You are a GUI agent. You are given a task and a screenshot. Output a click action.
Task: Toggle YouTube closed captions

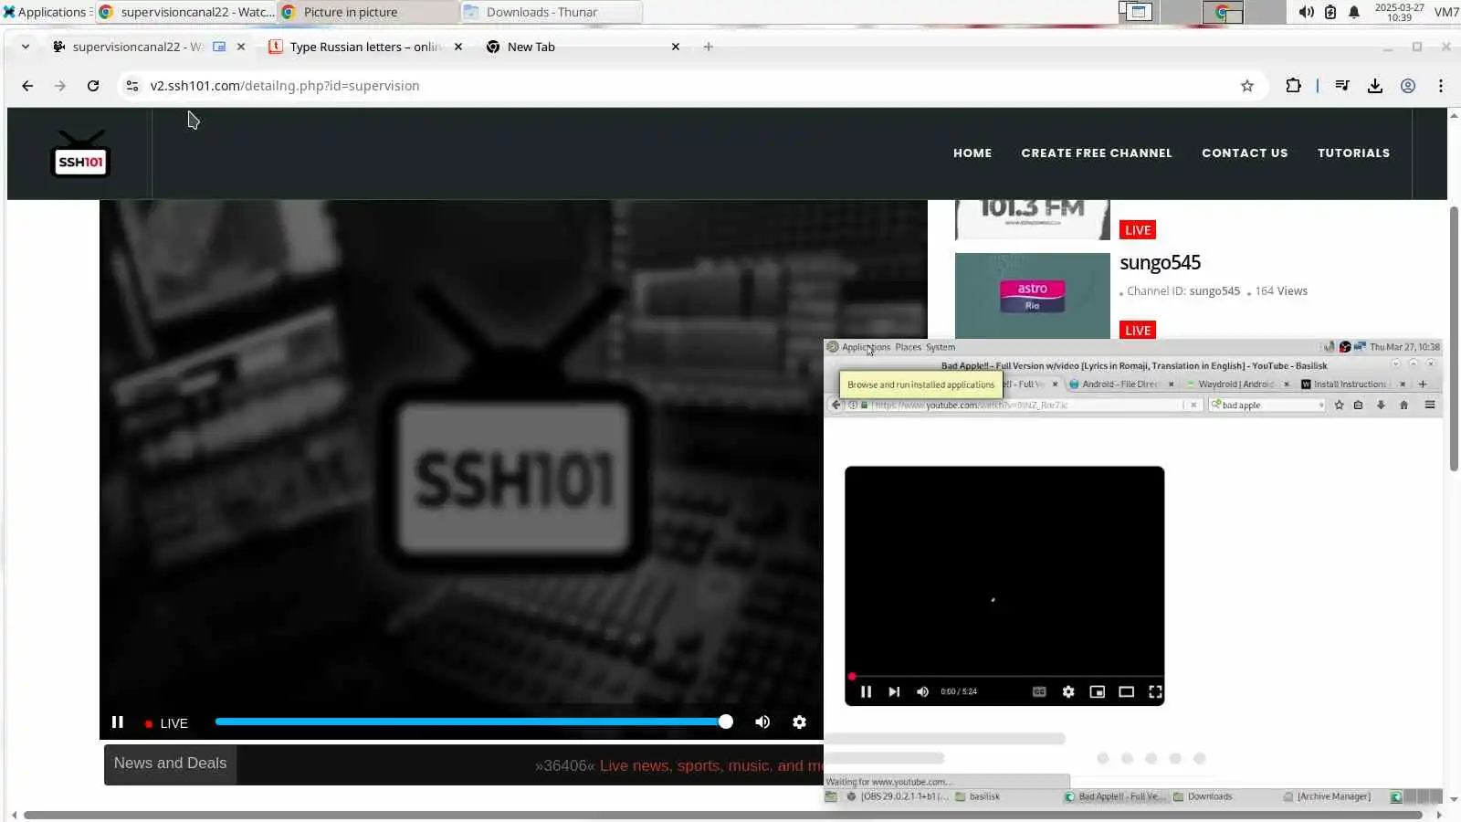click(1039, 691)
